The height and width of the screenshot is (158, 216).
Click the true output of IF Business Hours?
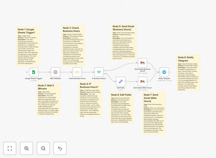coord(104,70)
